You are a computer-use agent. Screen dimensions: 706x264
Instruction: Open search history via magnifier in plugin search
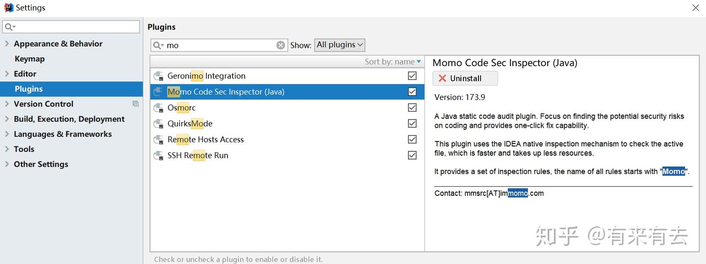pos(158,45)
